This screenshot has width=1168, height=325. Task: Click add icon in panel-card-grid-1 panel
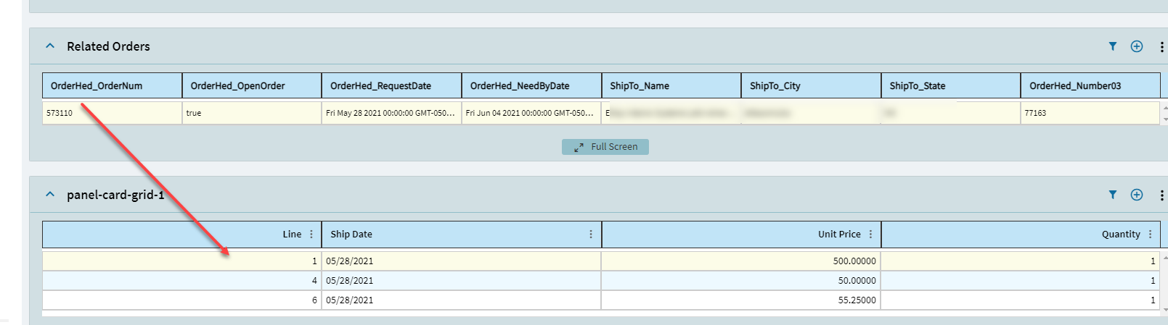click(1137, 195)
